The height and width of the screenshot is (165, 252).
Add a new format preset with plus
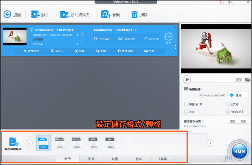click(x=128, y=143)
